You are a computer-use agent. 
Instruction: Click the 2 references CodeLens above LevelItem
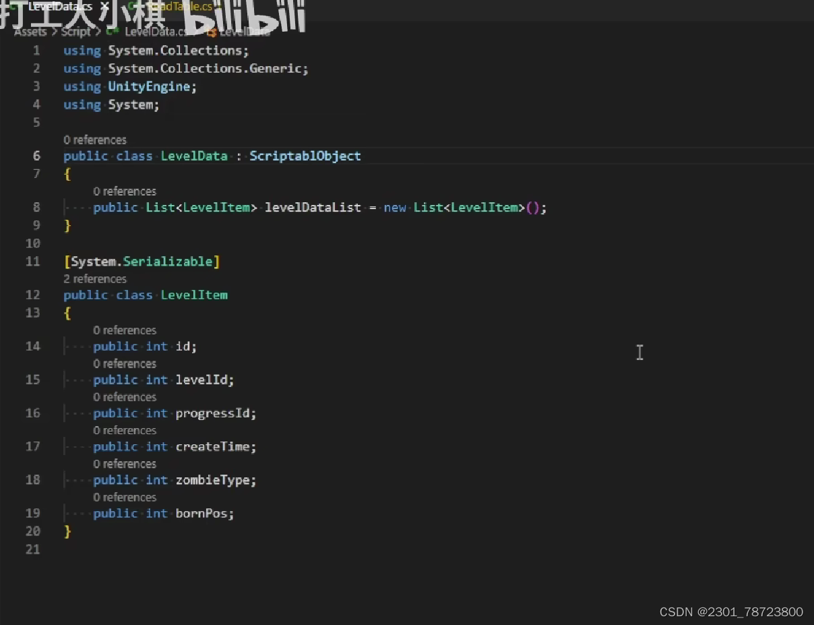(95, 278)
